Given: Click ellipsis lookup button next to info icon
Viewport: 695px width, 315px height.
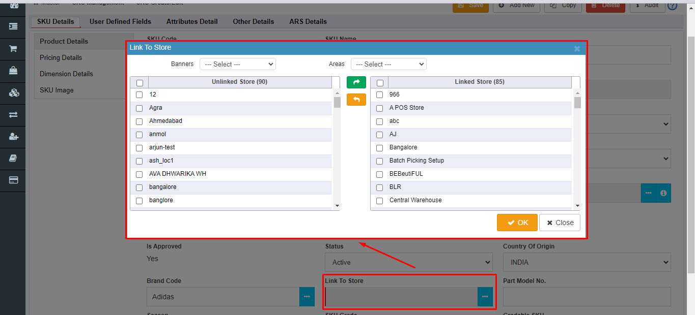Looking at the screenshot, I should point(648,193).
